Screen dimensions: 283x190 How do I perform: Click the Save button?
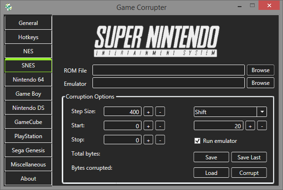[x=211, y=157]
